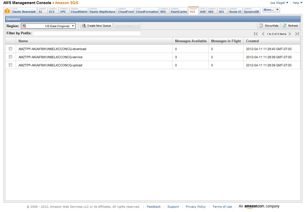Select the AMZTPP-AKIAIF6WUN6ELKCCONCQ-upload queue name

point(50,65)
